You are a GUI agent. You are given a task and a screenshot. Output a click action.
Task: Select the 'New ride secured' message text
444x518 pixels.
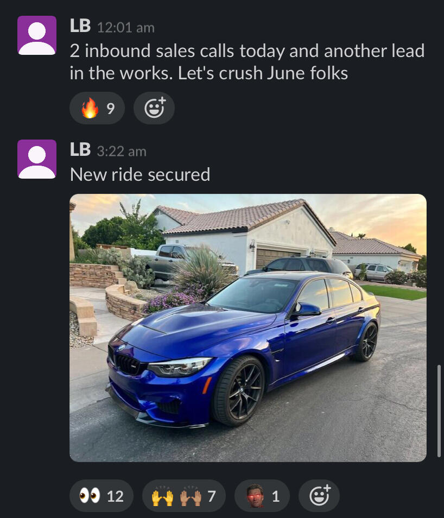pos(140,174)
